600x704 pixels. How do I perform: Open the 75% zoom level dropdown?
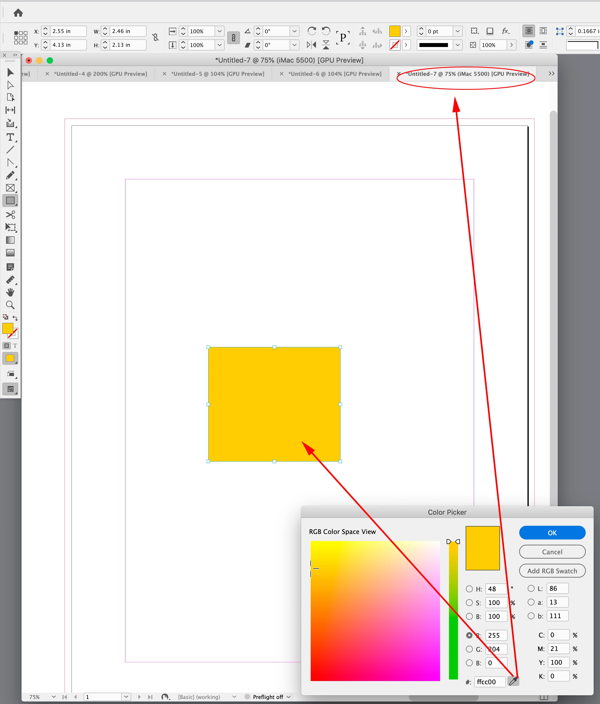[x=54, y=697]
